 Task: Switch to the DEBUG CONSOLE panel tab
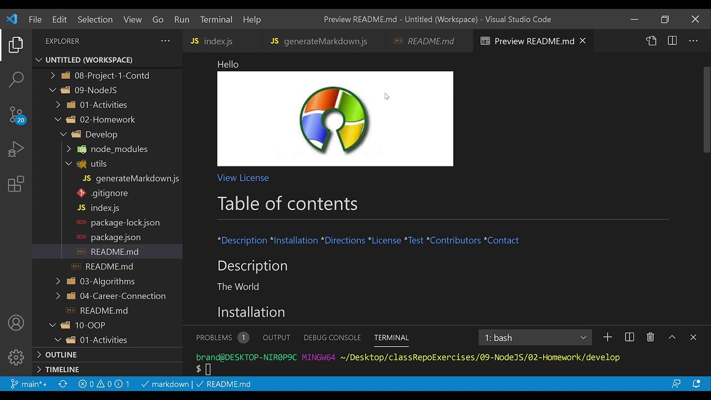(x=332, y=337)
